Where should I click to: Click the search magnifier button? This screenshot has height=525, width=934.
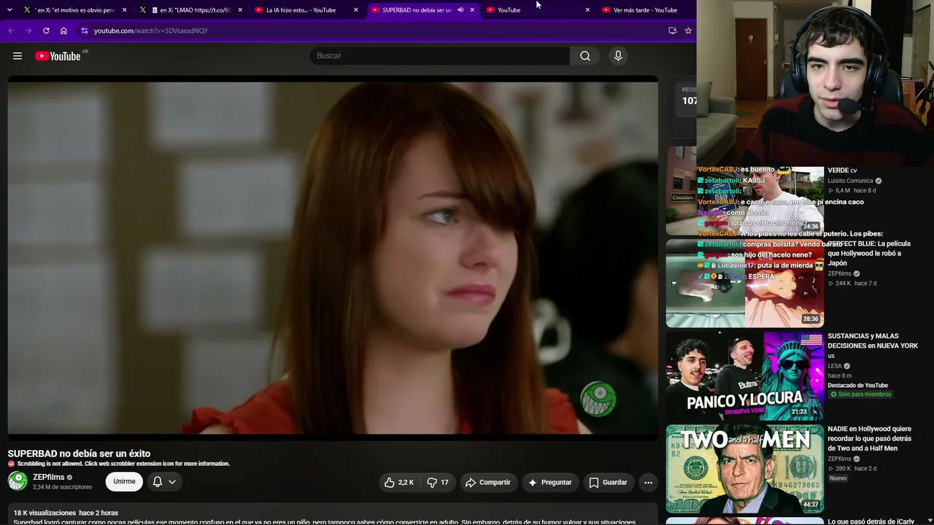(585, 56)
